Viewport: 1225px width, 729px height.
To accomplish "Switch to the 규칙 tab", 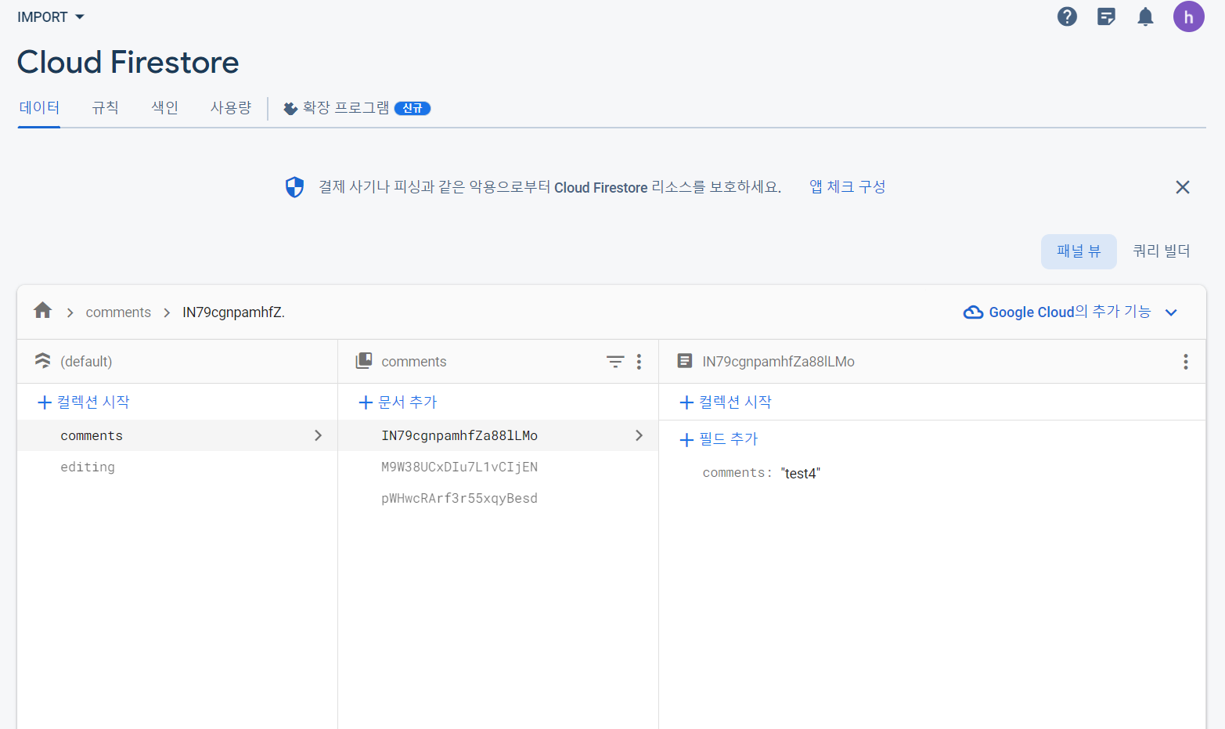I will pos(105,107).
